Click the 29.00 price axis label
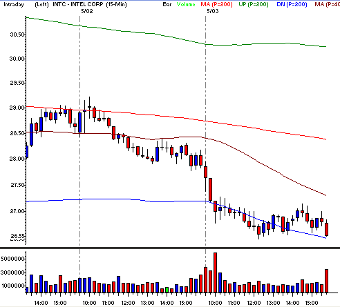Image resolution: width=340 pixels, height=307 pixels. click(17, 108)
